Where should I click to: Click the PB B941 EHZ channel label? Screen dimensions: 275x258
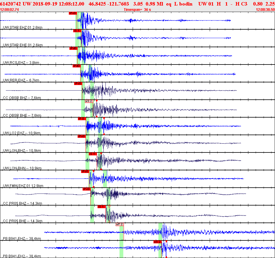pos(22,239)
